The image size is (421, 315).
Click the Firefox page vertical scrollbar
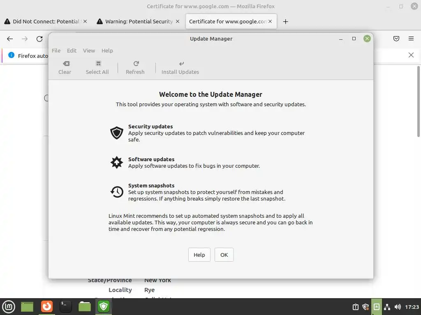pos(419,102)
